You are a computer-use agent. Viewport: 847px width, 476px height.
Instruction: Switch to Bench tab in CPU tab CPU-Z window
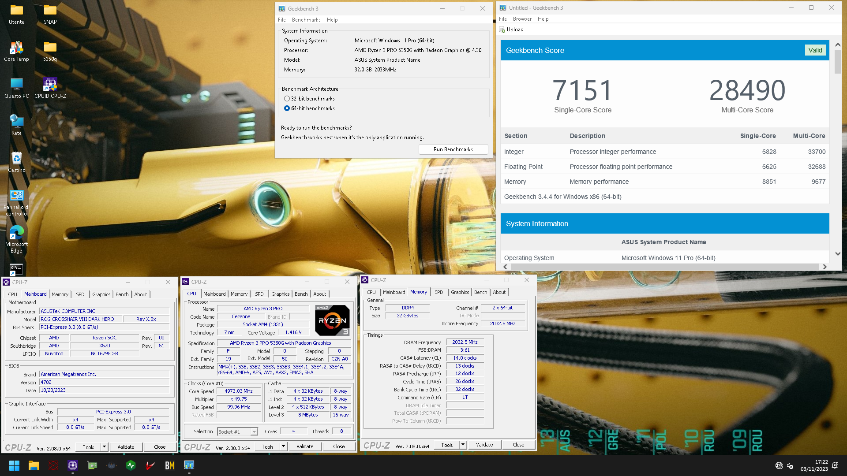(x=301, y=294)
